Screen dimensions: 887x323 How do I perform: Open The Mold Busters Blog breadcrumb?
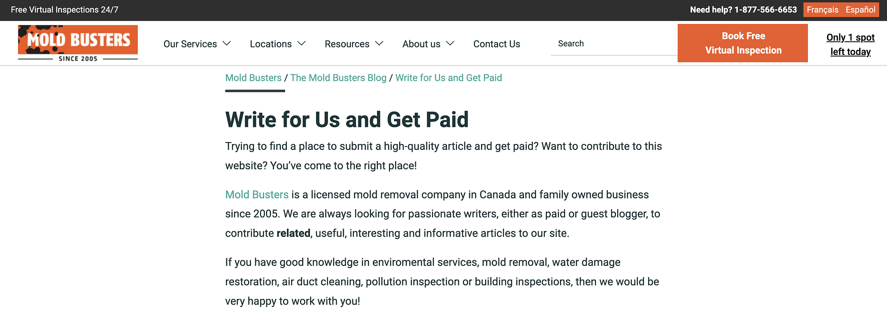click(x=338, y=78)
